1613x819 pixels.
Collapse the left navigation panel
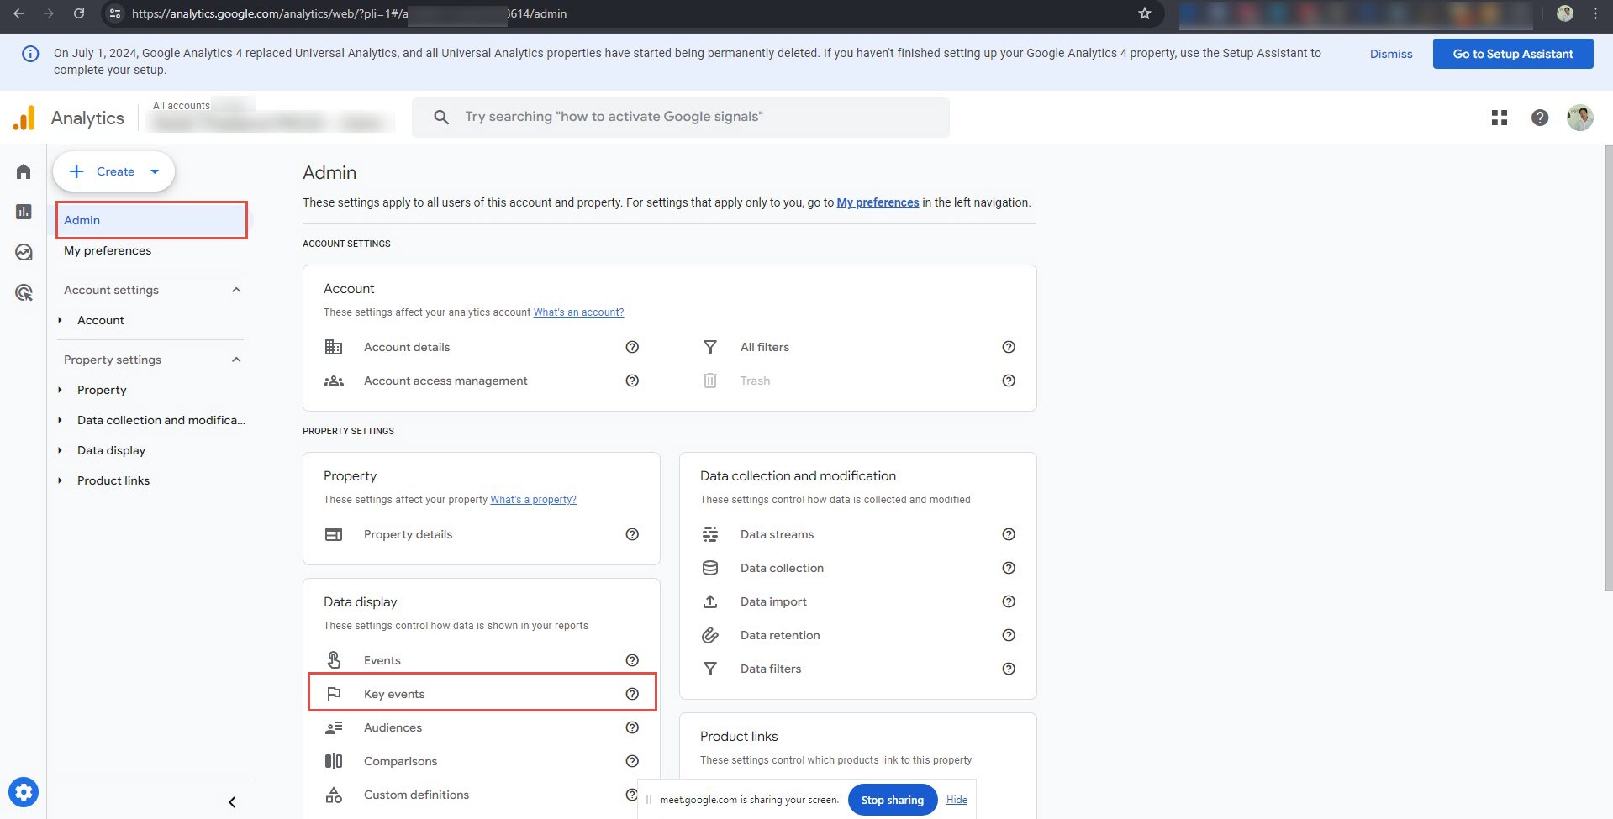[x=232, y=801]
